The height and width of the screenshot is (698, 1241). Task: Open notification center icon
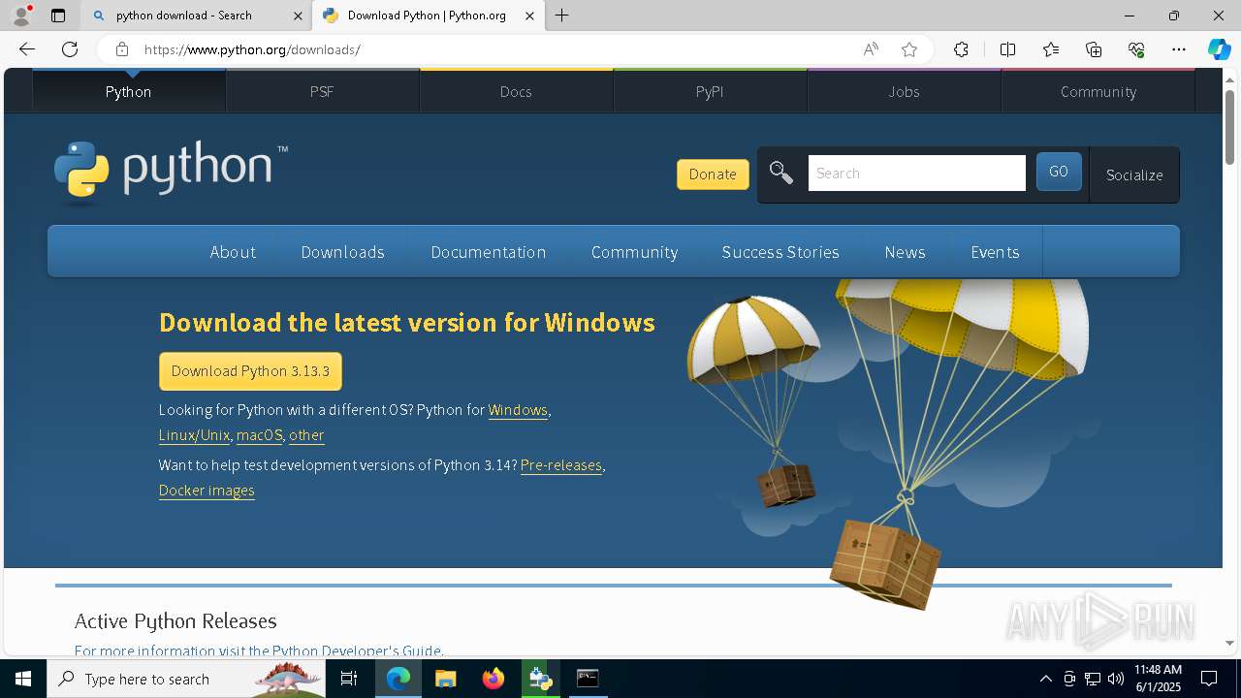coord(1209,679)
